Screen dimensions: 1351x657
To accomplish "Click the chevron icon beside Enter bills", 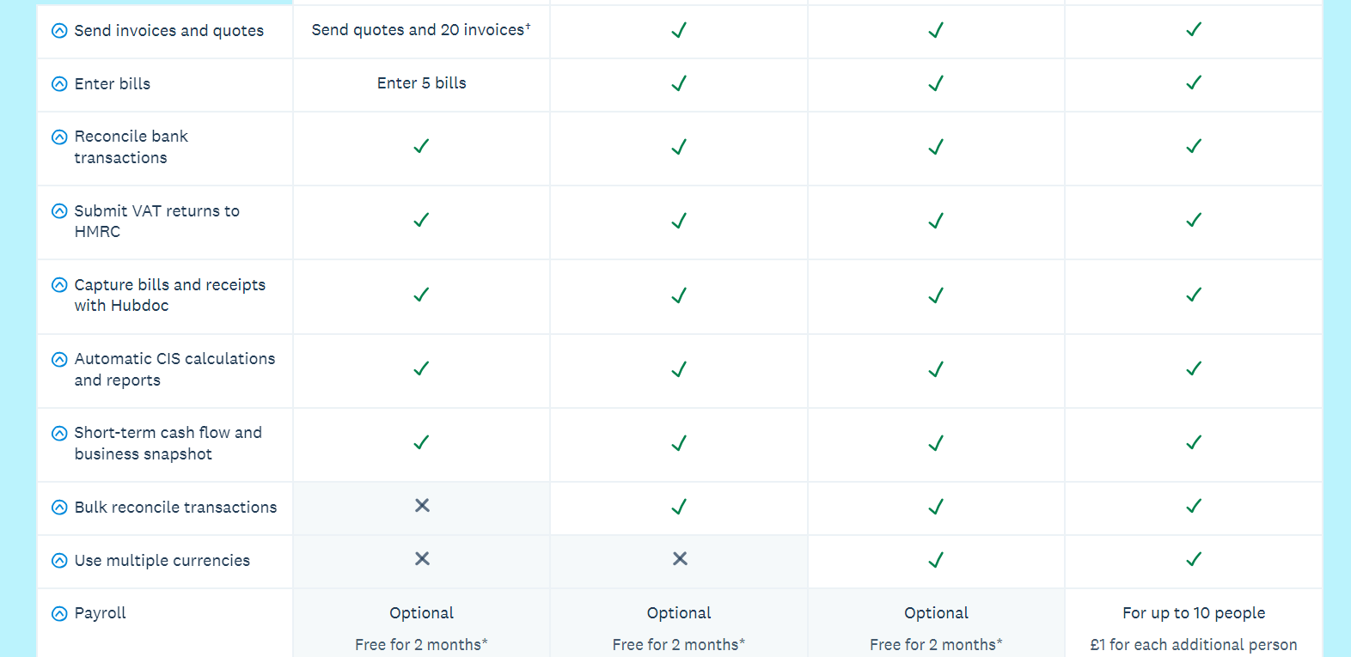I will point(59,84).
